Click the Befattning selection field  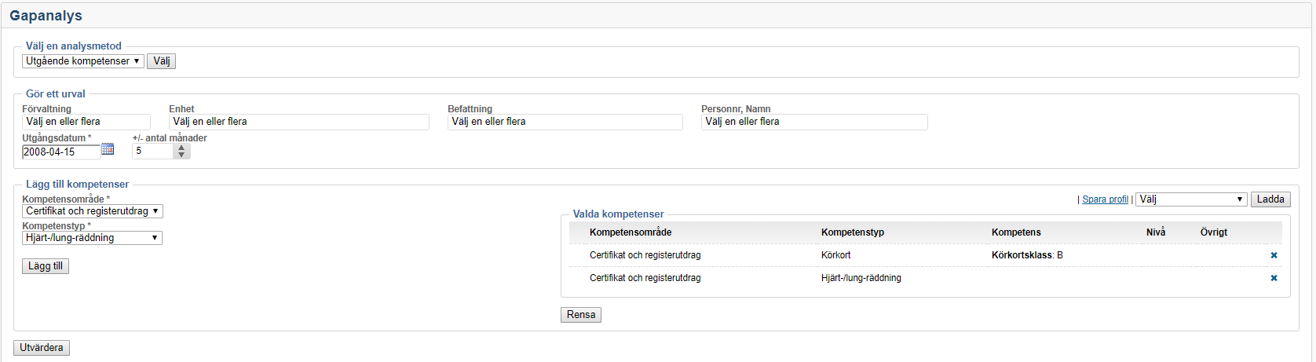click(565, 122)
